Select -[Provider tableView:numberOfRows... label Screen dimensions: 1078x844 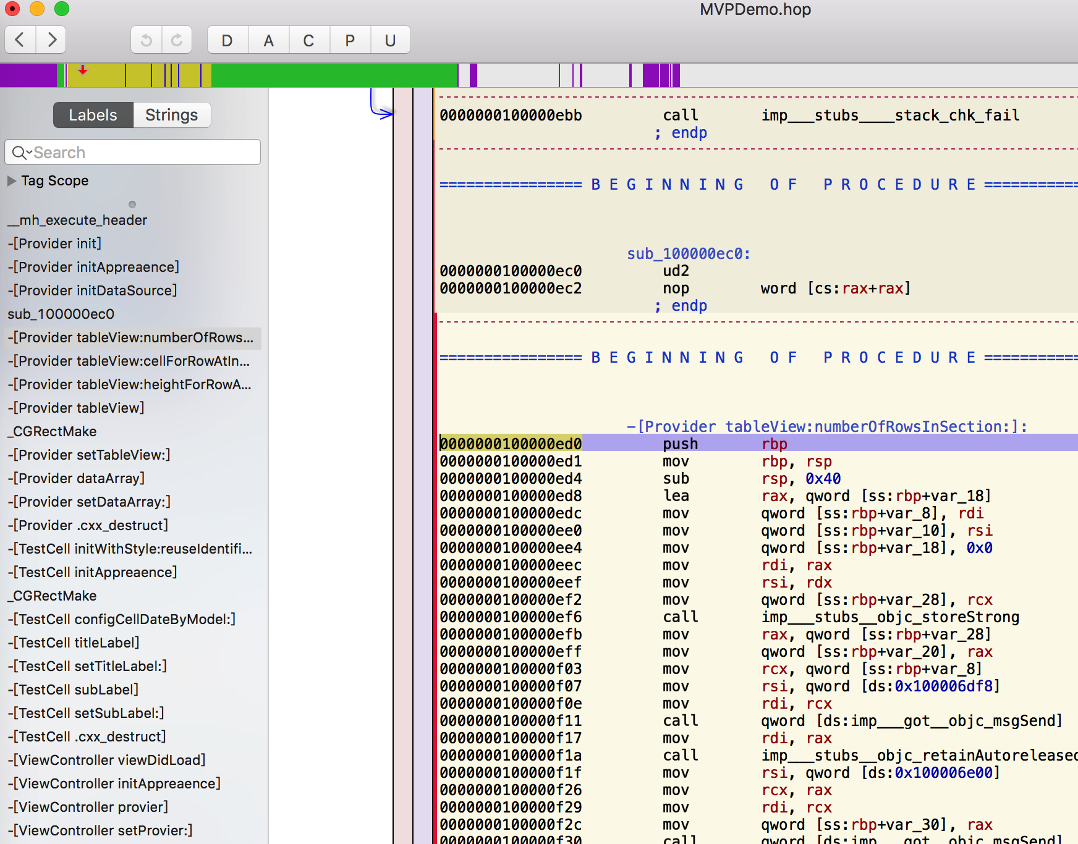click(130, 337)
